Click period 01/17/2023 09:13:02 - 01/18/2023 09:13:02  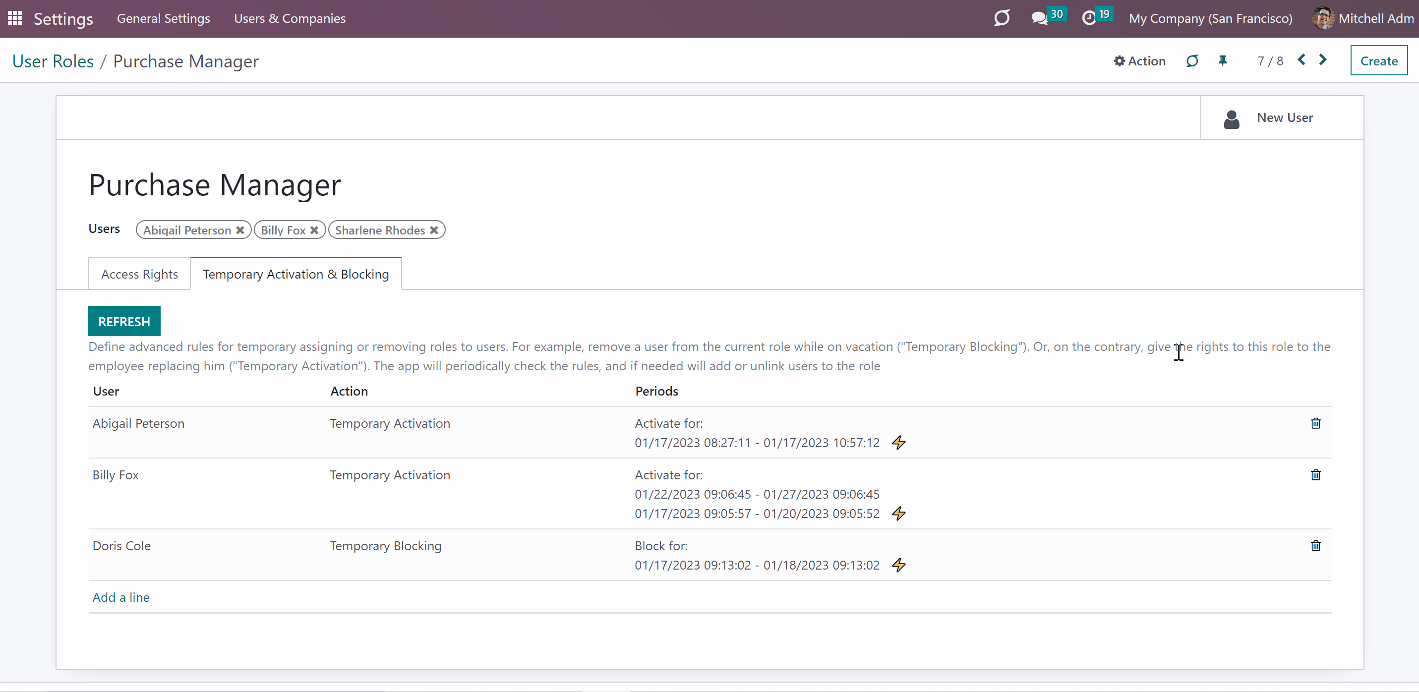[757, 566]
